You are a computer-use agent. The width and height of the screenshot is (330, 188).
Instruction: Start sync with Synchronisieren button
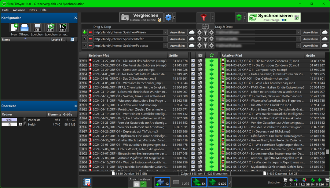[274, 18]
